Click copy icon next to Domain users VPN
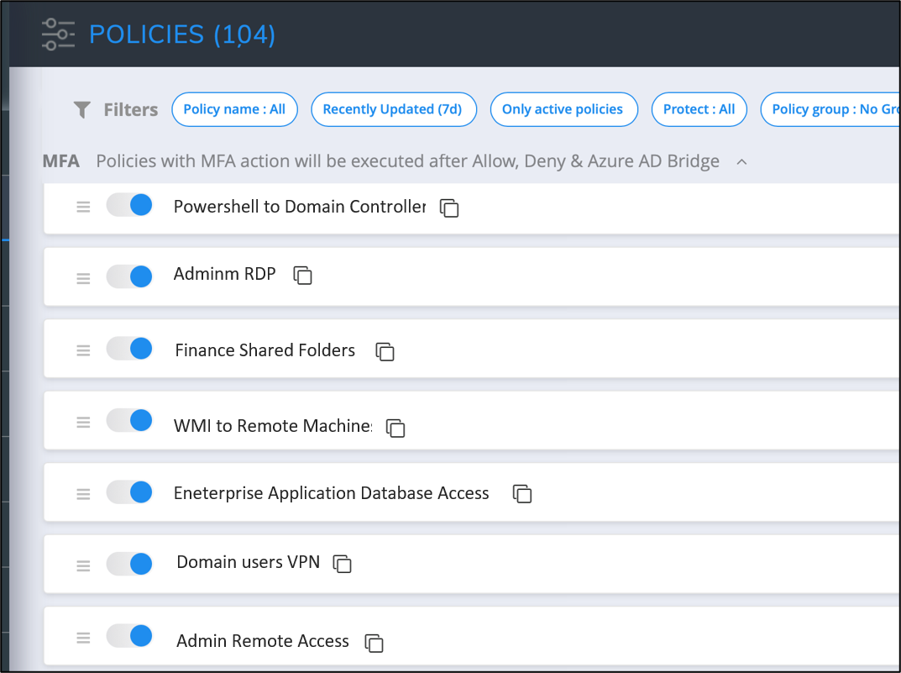 coord(342,564)
